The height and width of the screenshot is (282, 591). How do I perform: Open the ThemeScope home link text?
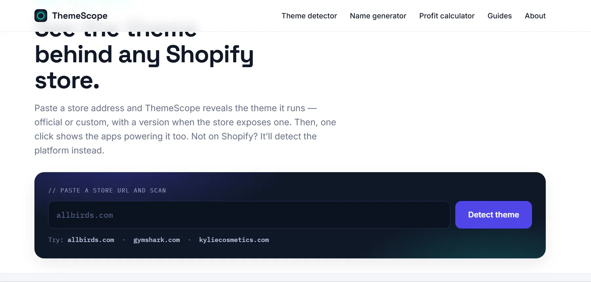click(80, 16)
